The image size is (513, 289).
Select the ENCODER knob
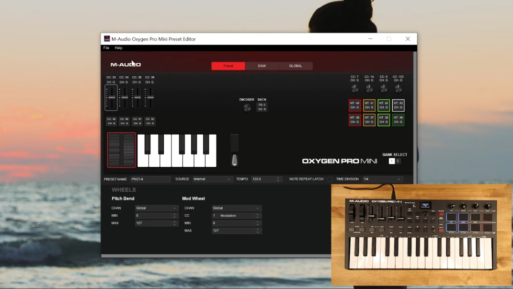247,108
